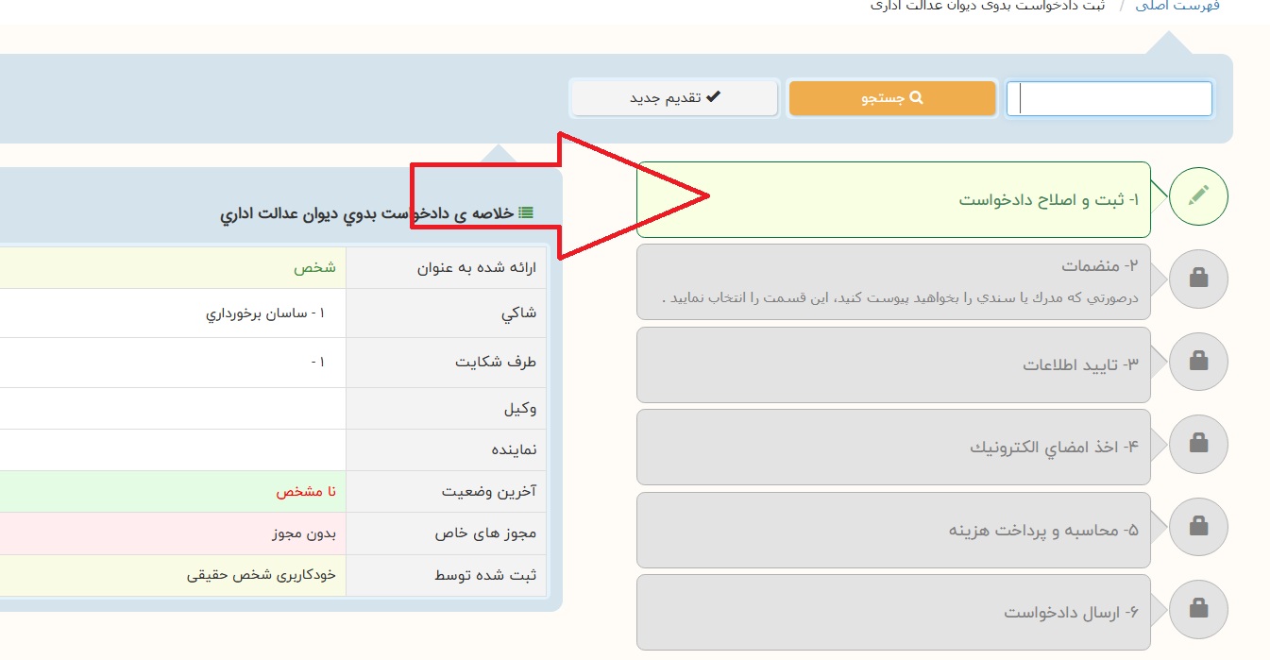This screenshot has width=1270, height=660.
Task: Click the value خودکاربری شخص حقیقی
Action: coord(262,574)
